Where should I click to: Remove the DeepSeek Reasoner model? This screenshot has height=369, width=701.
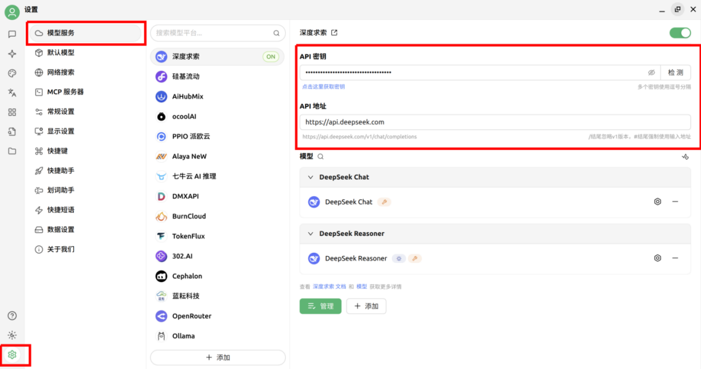[x=675, y=258]
